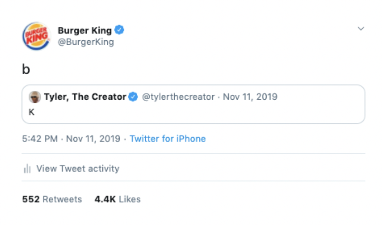Click the @tylerthecreator handle
Image resolution: width=382 pixels, height=225 pixels.
pos(178,97)
